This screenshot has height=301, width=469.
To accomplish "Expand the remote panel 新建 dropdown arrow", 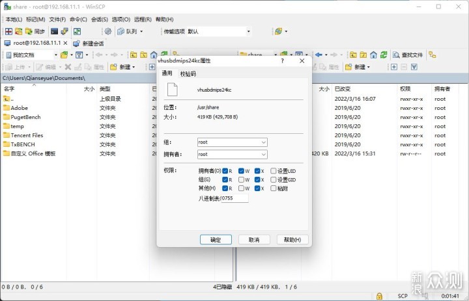I will pos(368,67).
